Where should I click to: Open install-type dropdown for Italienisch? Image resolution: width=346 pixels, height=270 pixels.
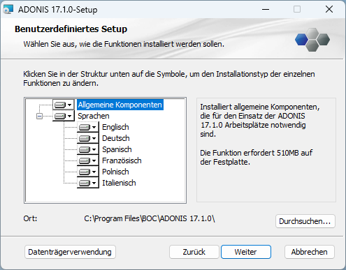coord(88,183)
